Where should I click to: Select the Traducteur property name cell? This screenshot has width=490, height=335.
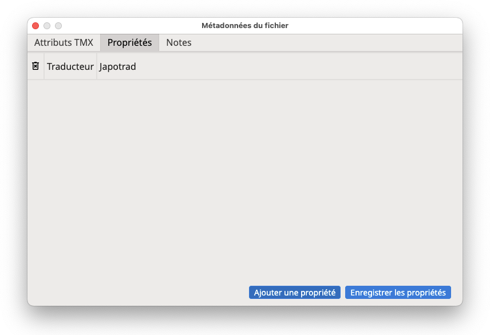pos(70,66)
